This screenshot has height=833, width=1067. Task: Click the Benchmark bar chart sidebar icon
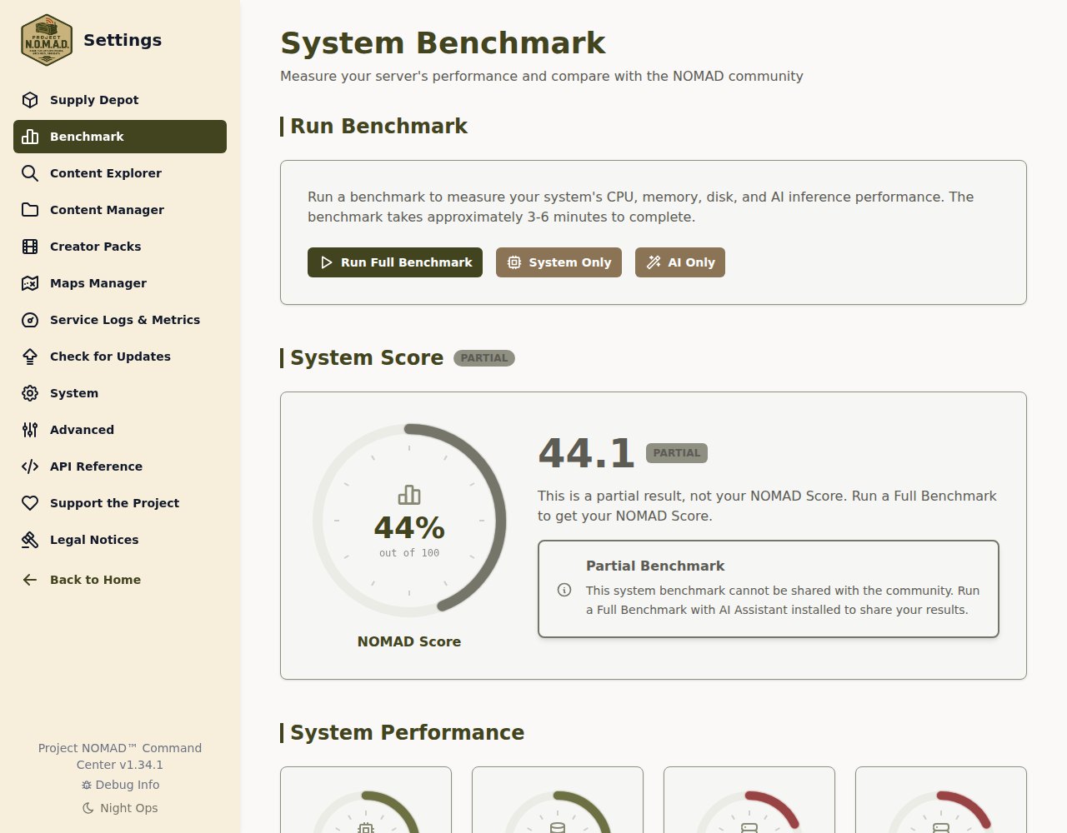pos(30,137)
